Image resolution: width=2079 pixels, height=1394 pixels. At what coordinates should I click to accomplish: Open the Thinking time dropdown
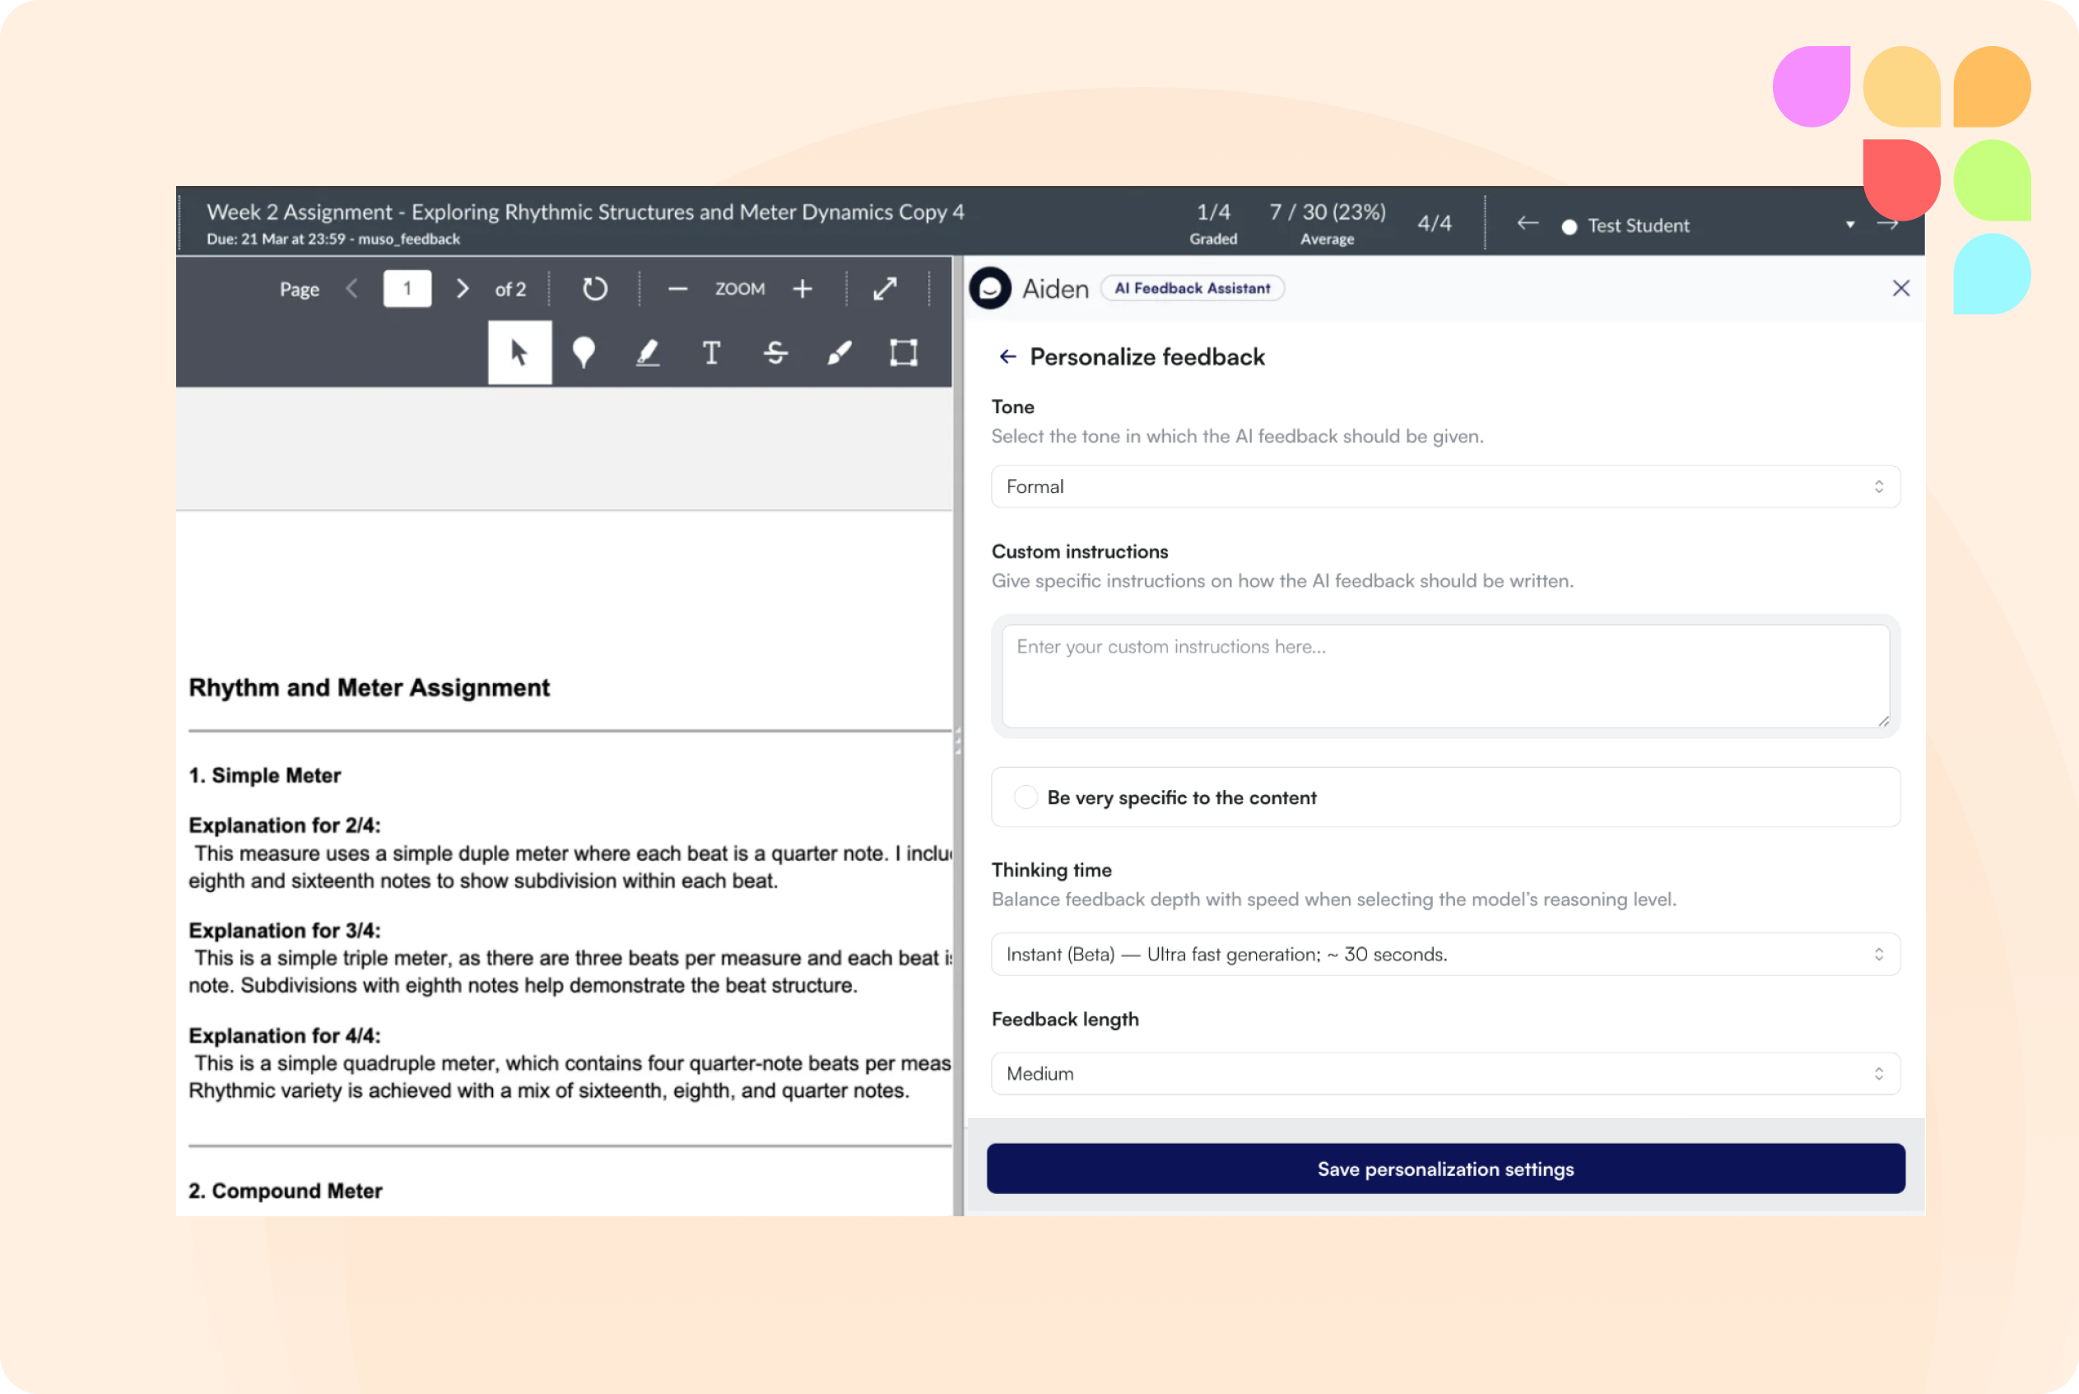click(1445, 954)
